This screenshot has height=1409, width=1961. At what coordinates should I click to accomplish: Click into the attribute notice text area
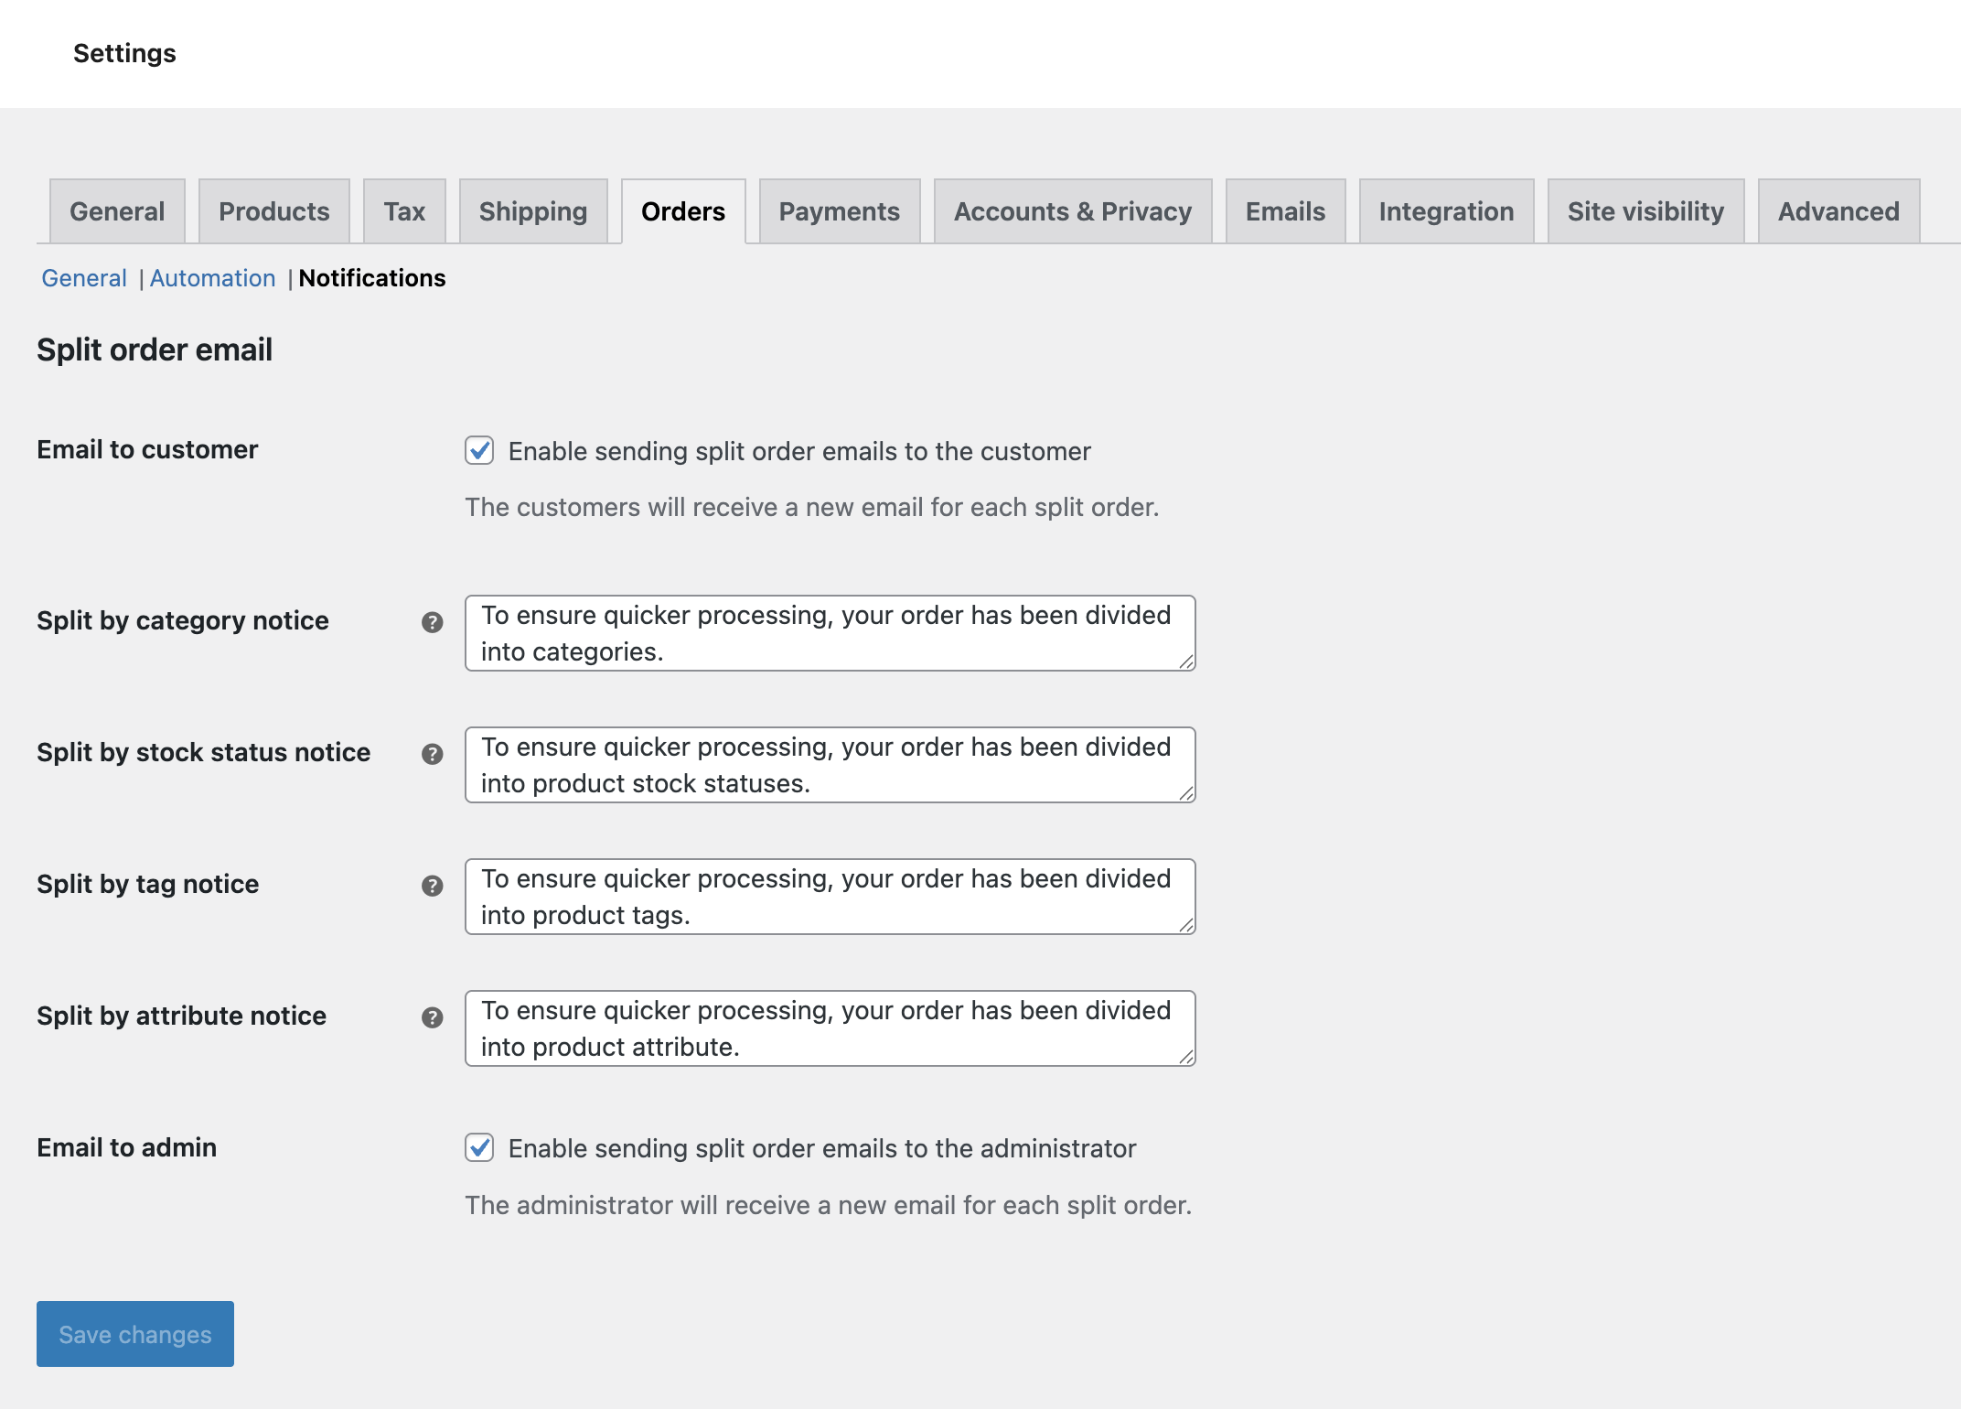[830, 1028]
